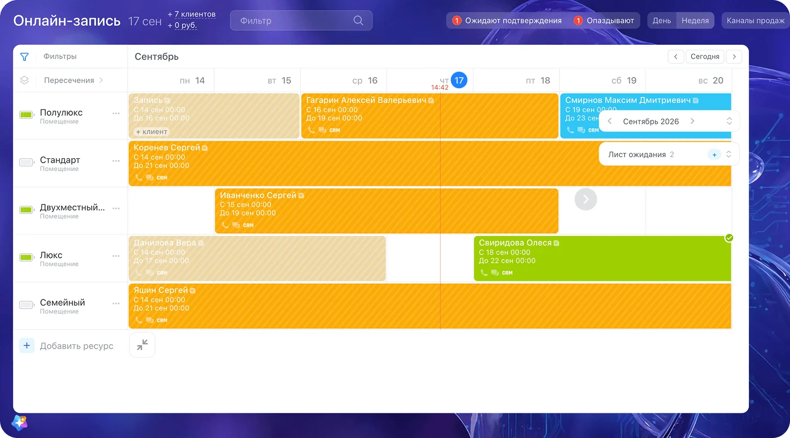The image size is (790, 438).
Task: Click the collapse arrows icon below the calendar
Action: pyautogui.click(x=142, y=344)
